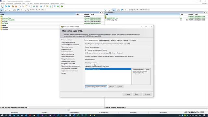The width and height of the screenshot is (208, 117).
Task: Open the Выделение menu
Action: pyautogui.click(x=10, y=4)
